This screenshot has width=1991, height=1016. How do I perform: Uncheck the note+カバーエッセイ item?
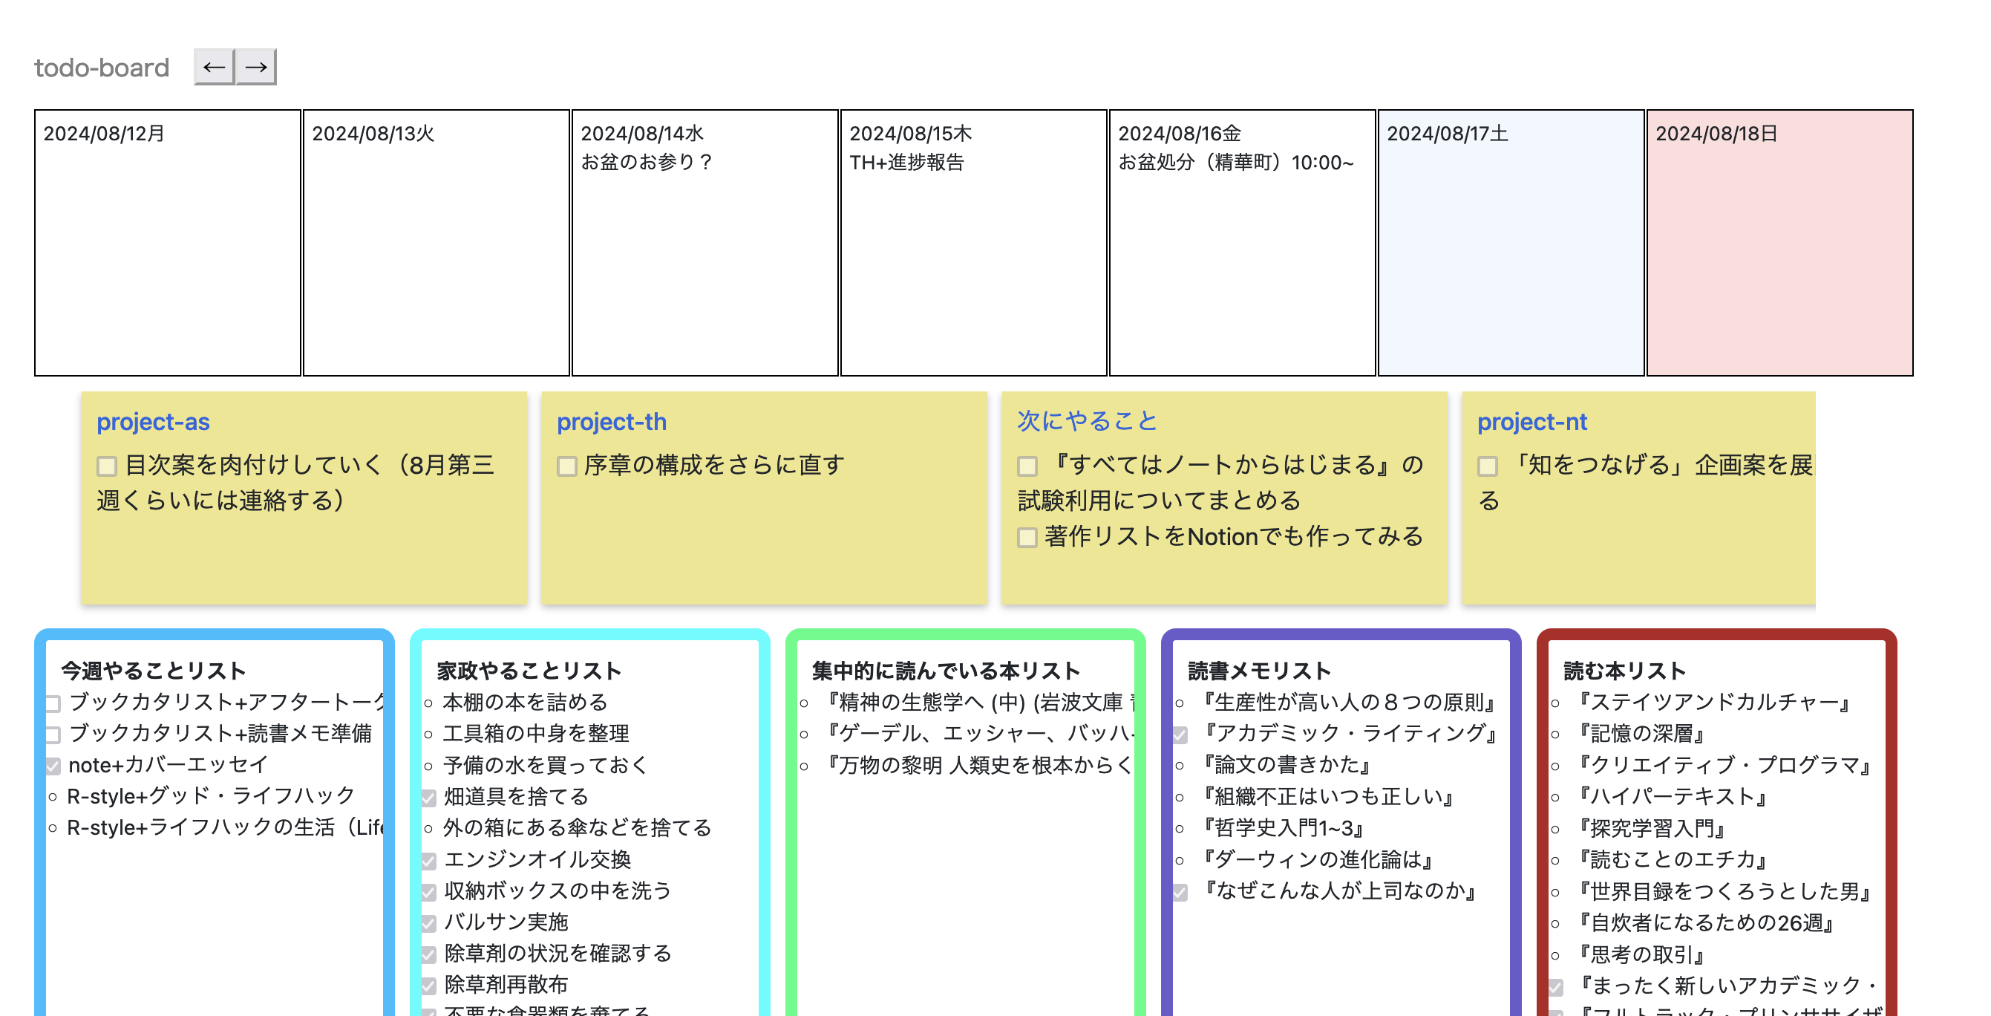53,766
